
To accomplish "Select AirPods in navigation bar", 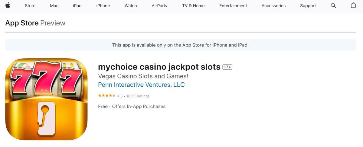I will pos(159,6).
